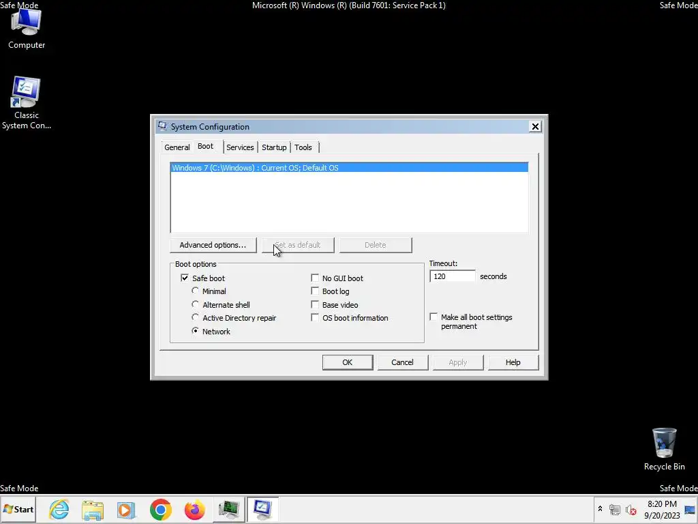Close the System Configuration dialog
698x524 pixels.
pyautogui.click(x=535, y=126)
